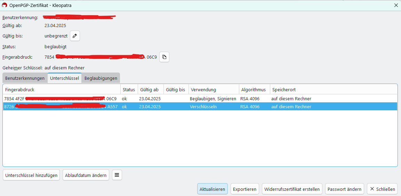The height and width of the screenshot is (196, 401).
Task: Sort by the Gültig ab column header
Action: [150, 90]
